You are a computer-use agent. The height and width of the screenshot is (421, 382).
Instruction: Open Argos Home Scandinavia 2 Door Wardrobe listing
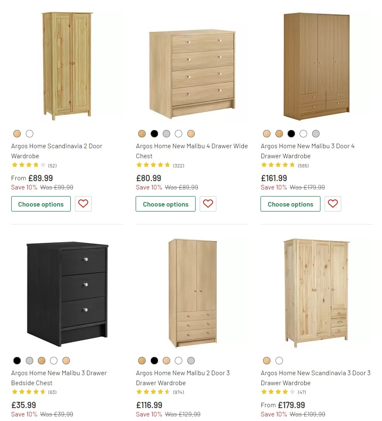tap(57, 151)
